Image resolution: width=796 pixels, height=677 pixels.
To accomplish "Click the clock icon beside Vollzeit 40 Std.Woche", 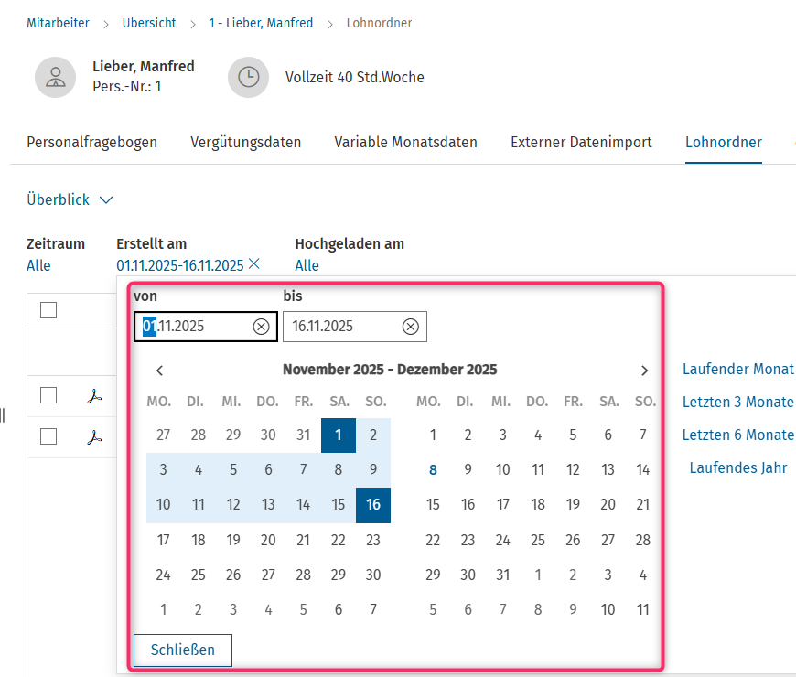I will click(x=248, y=77).
